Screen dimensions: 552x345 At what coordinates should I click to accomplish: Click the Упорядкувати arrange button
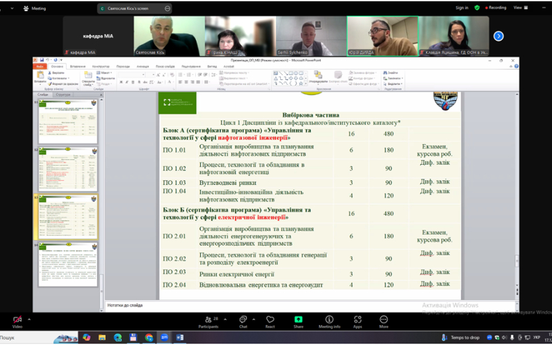(318, 77)
